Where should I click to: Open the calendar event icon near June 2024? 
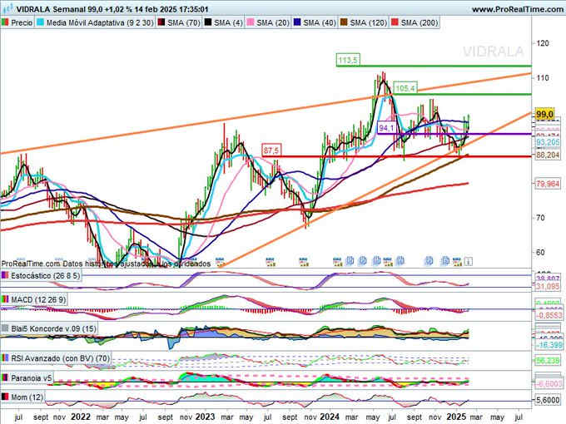[388, 261]
